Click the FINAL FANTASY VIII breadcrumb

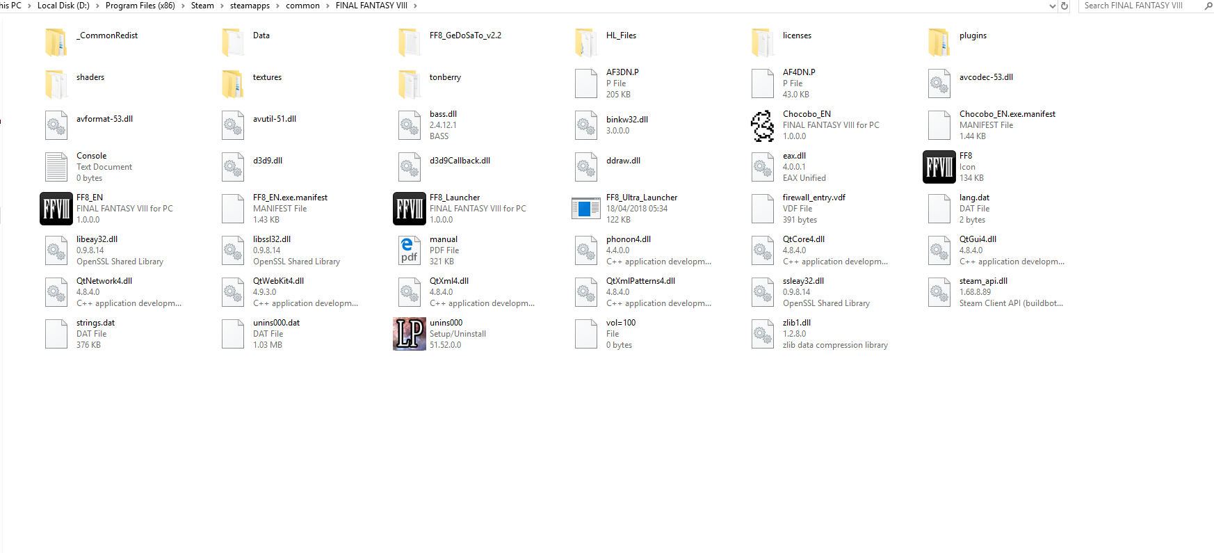tap(371, 6)
